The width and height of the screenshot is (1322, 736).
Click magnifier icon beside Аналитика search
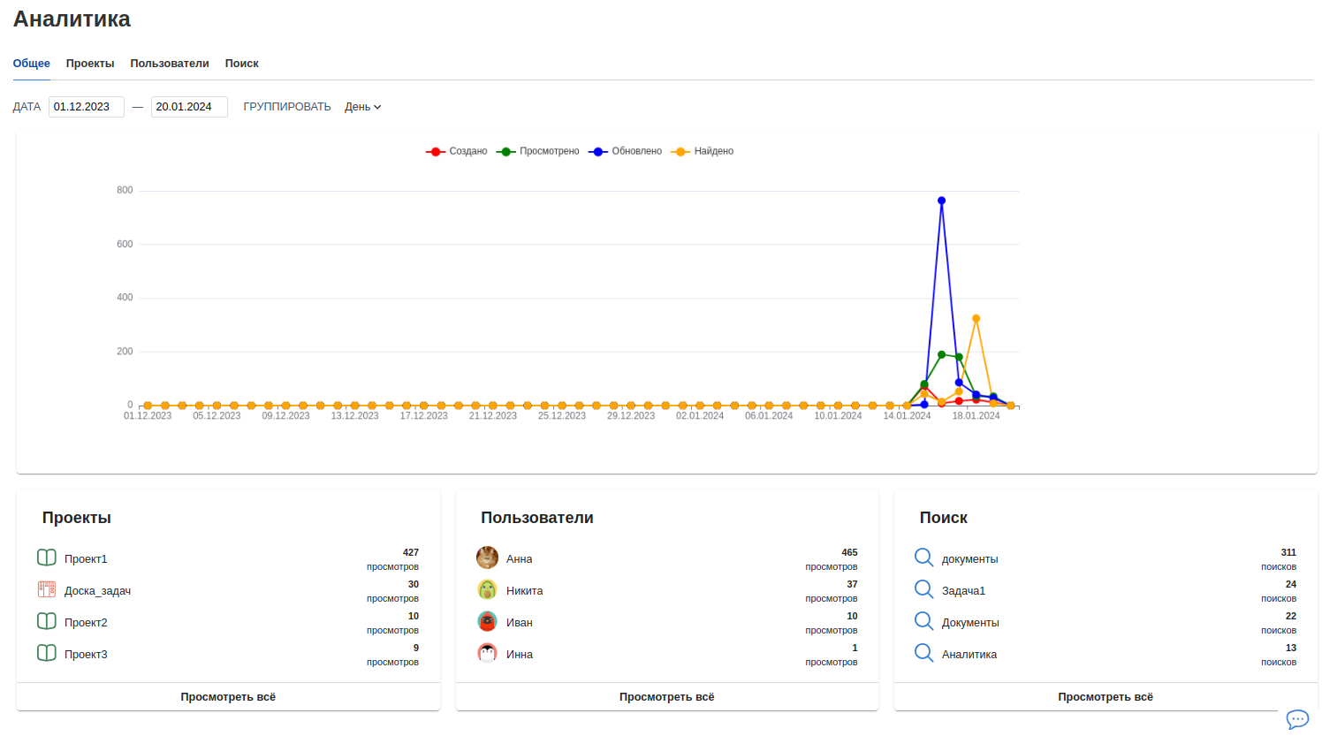923,653
